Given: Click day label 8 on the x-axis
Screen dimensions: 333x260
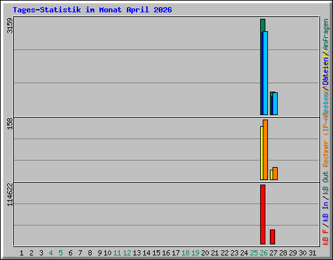Looking at the screenshot, I should [x=90, y=253].
